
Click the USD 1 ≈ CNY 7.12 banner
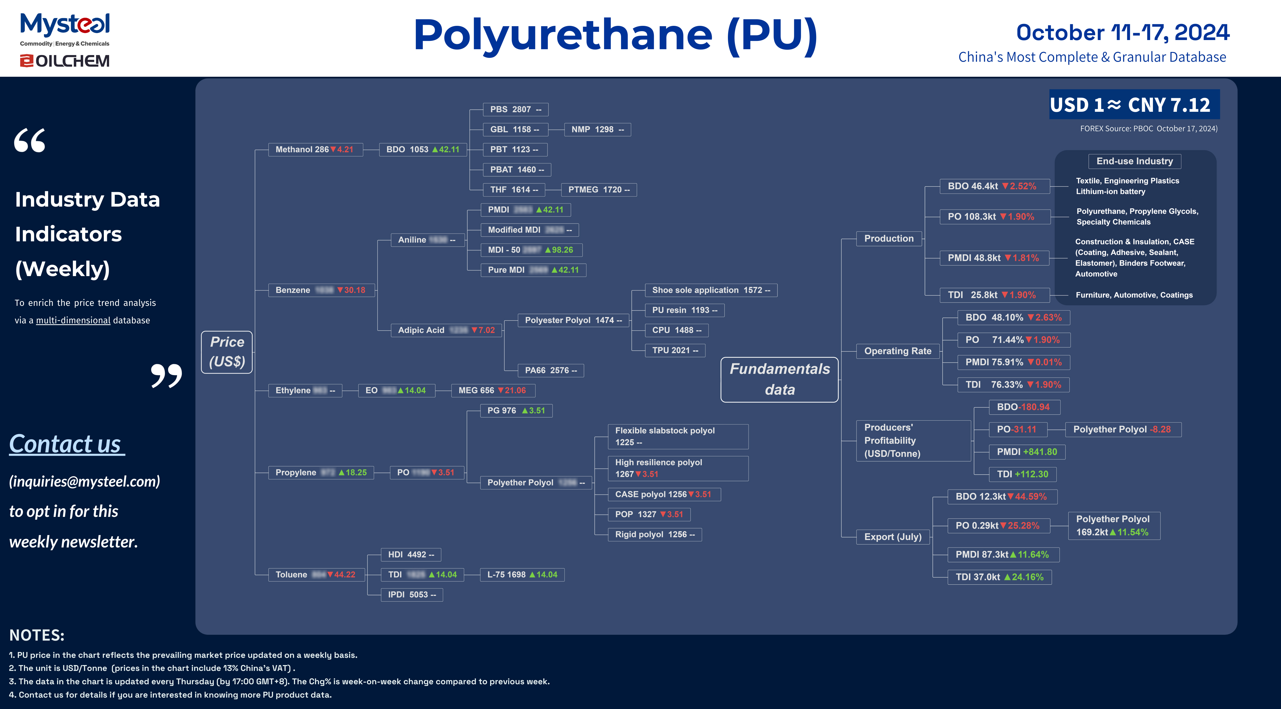[x=1134, y=104]
